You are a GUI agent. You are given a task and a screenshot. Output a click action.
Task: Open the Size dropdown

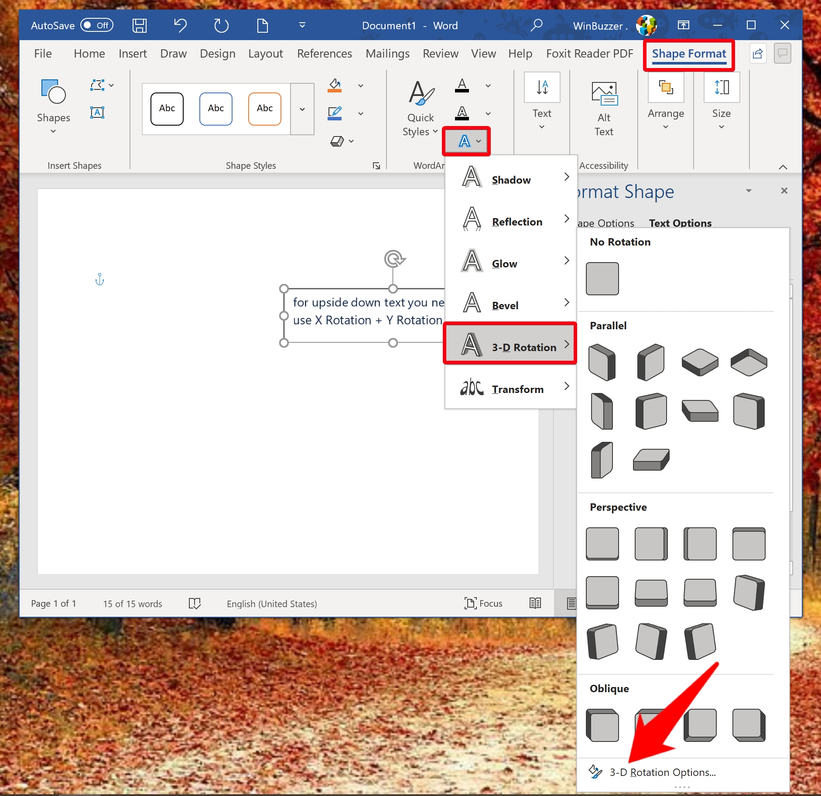(722, 102)
